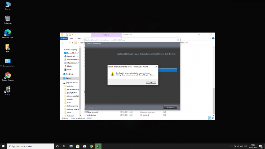Select the Beheren contextual tab

tap(106, 35)
